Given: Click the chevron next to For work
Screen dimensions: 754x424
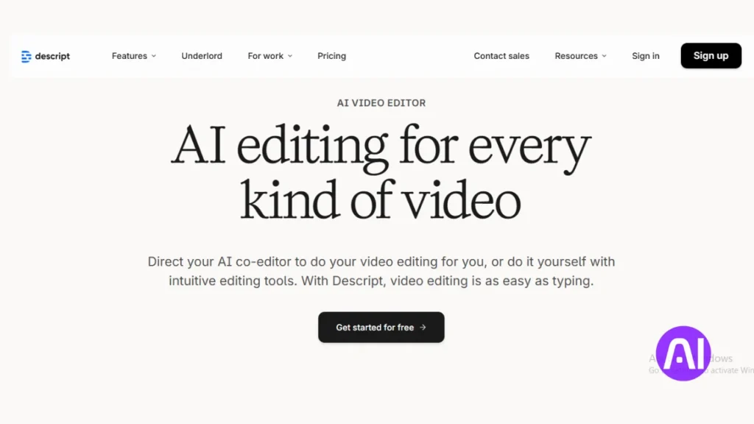Looking at the screenshot, I should click(x=289, y=56).
